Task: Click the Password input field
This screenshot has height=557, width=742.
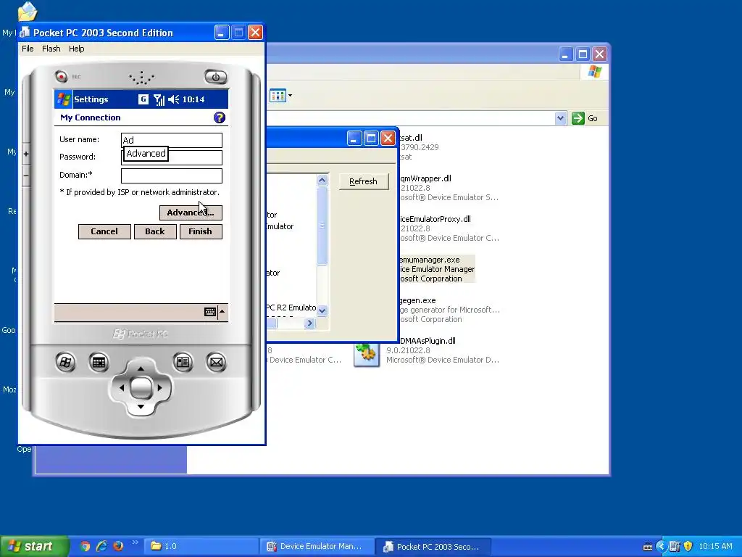Action: click(x=195, y=157)
